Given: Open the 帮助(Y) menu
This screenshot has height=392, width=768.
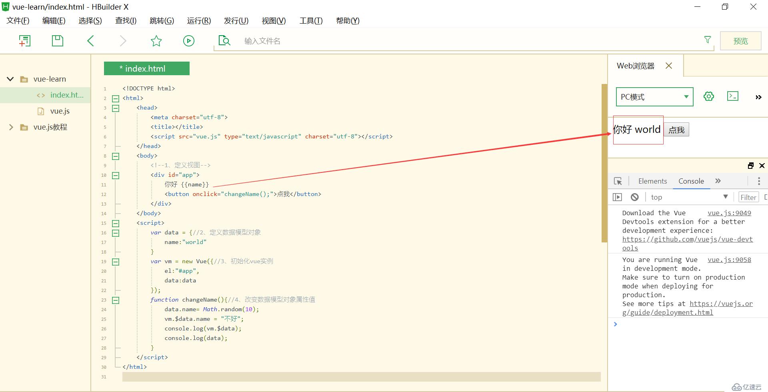Looking at the screenshot, I should coord(348,21).
